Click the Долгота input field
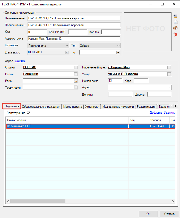 [x=120, y=94]
